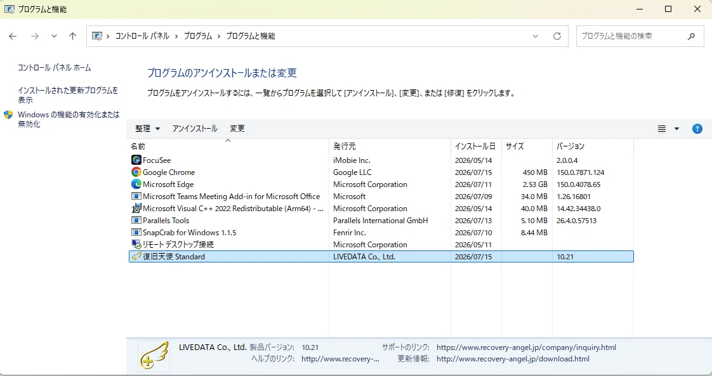Viewport: 712px width, 376px height.
Task: Expand the address bar history dropdown
Action: [x=536, y=36]
